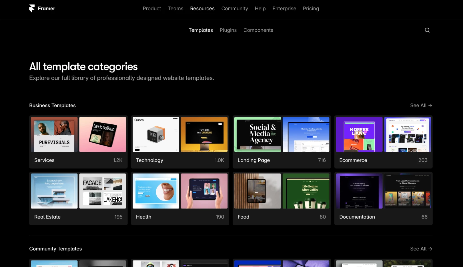Select the Food category label
Screen dimensions: 463x267
[244, 217]
